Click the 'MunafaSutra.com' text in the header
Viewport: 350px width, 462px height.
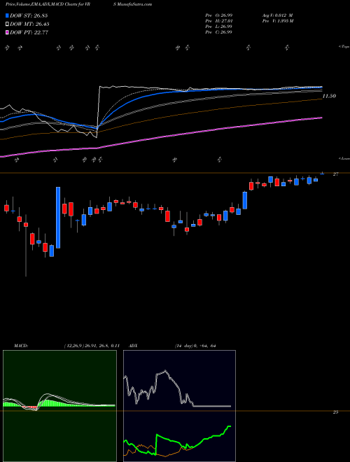(134, 4)
